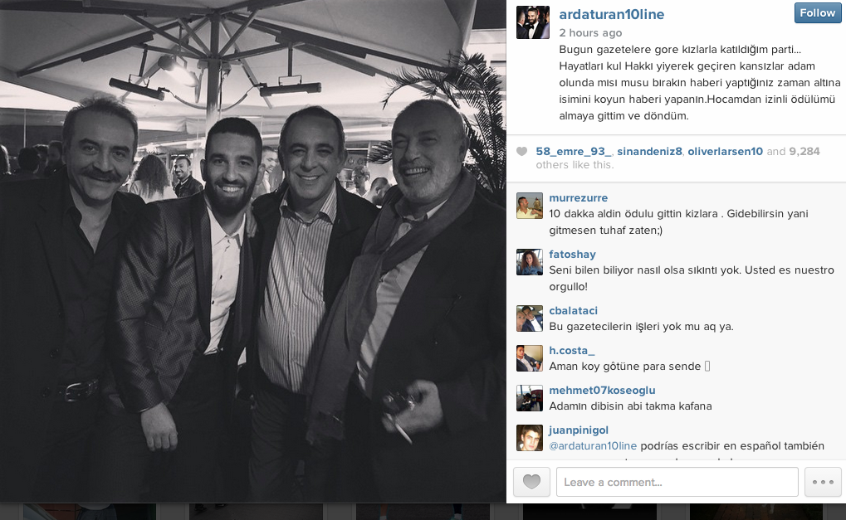Follow the ardaturan10line account
Viewport: 846px width, 520px height.
click(x=818, y=13)
